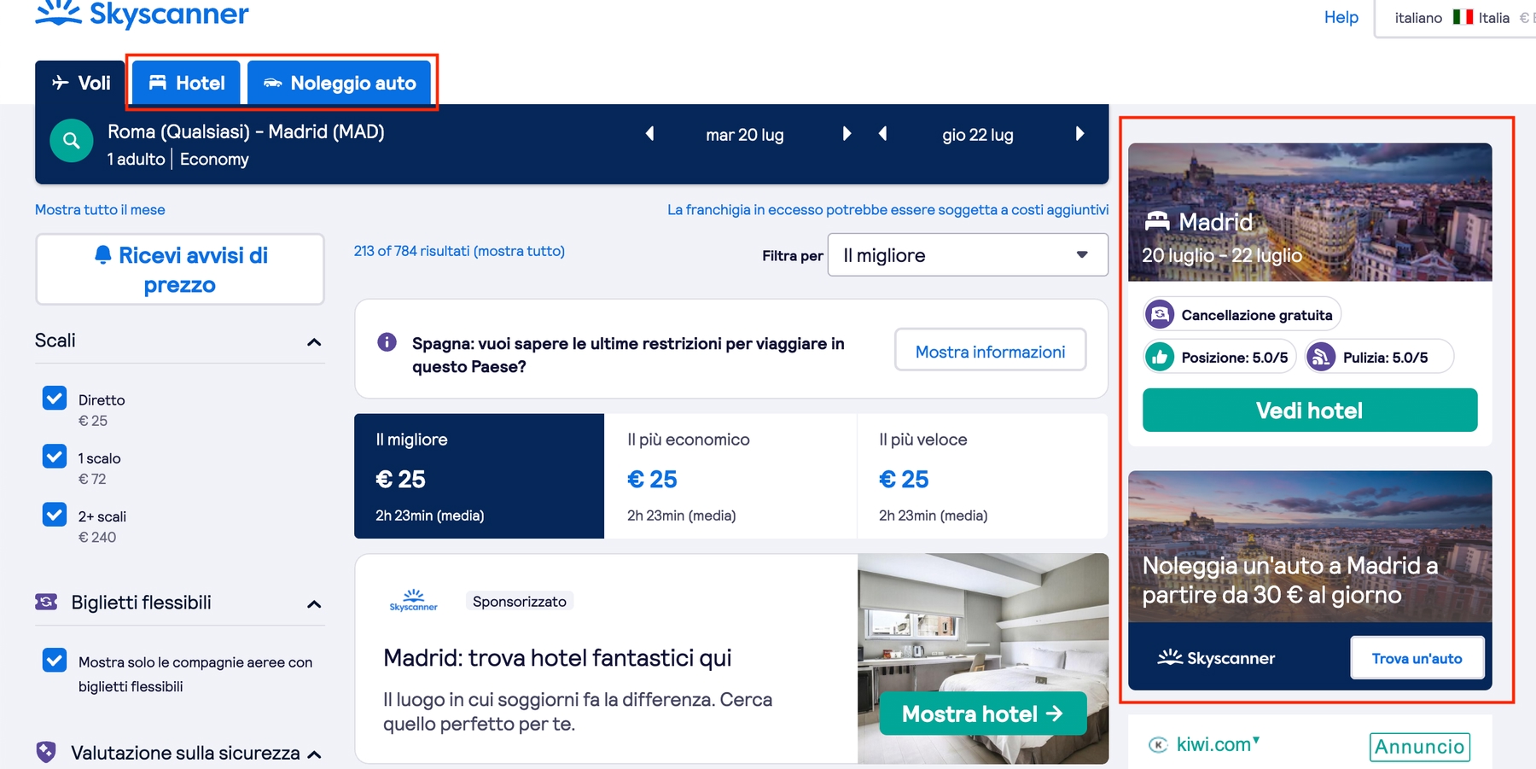1536x769 pixels.
Task: Switch to the Hotel tab
Action: point(187,83)
